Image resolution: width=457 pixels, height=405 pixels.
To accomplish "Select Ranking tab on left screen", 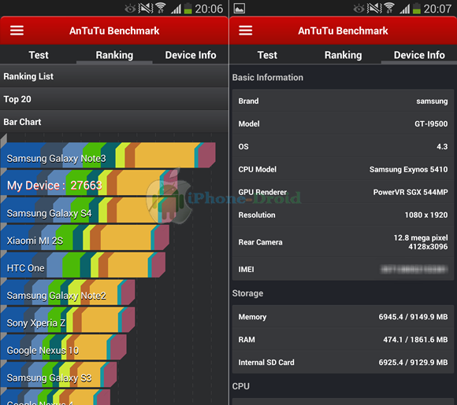I will pos(114,55).
